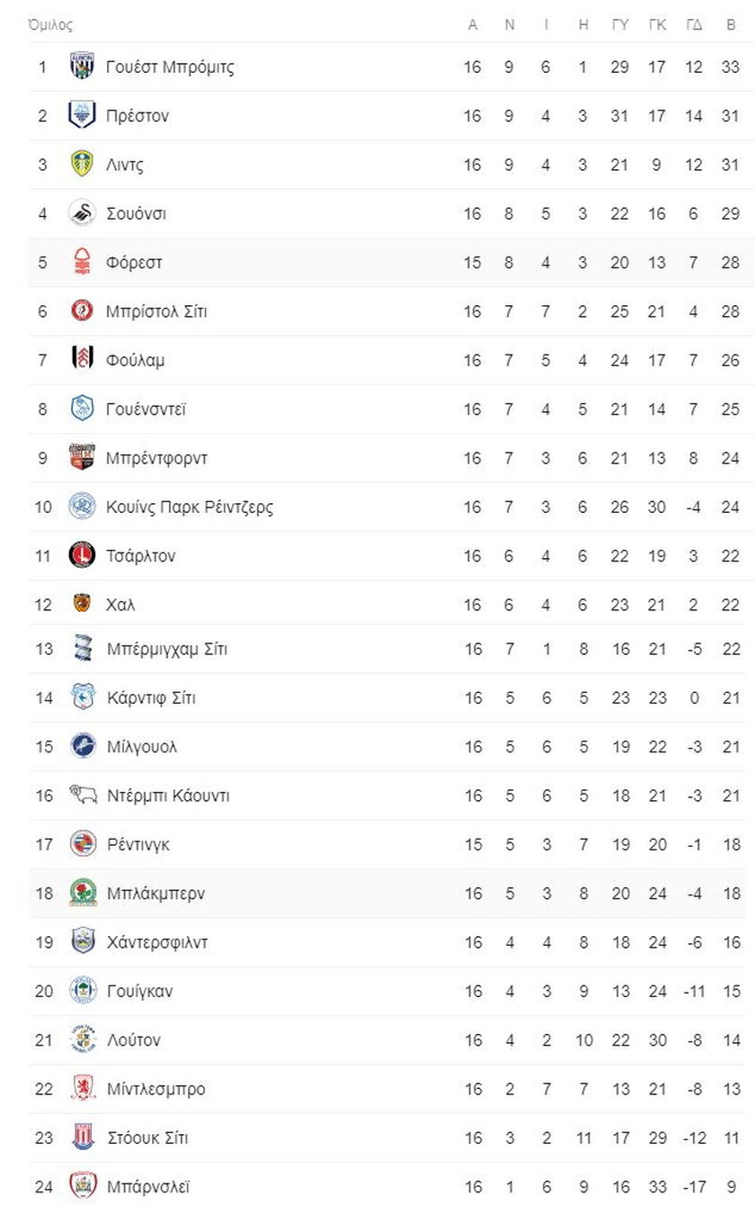755x1232 pixels.
Task: Click the Μπάρνσλεϊ team name
Action: click(147, 1187)
